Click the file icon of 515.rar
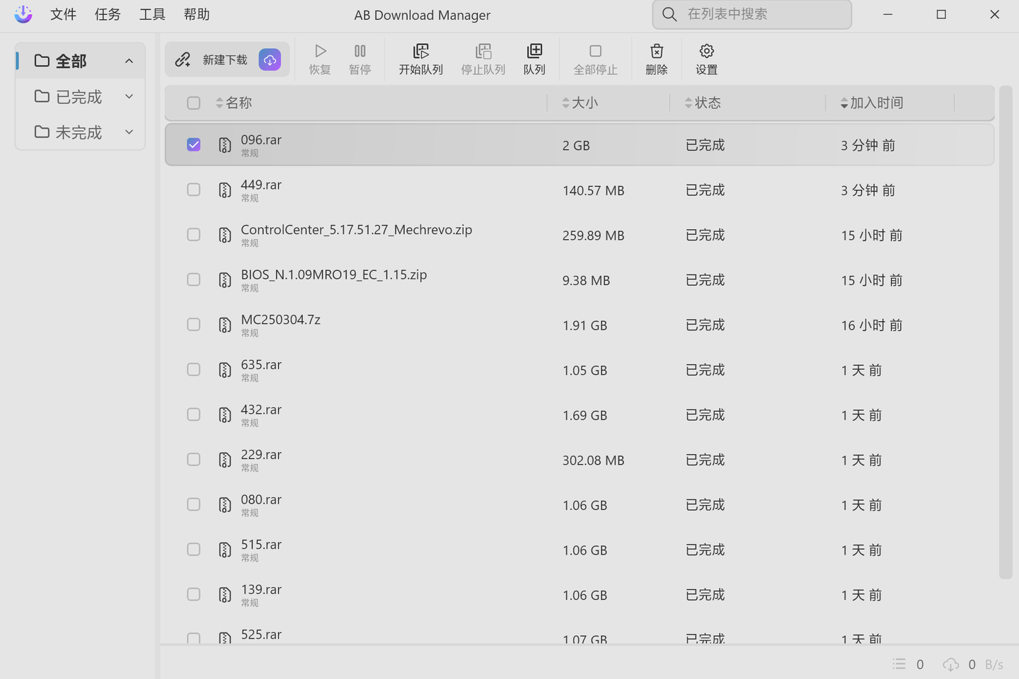The image size is (1019, 679). (225, 550)
